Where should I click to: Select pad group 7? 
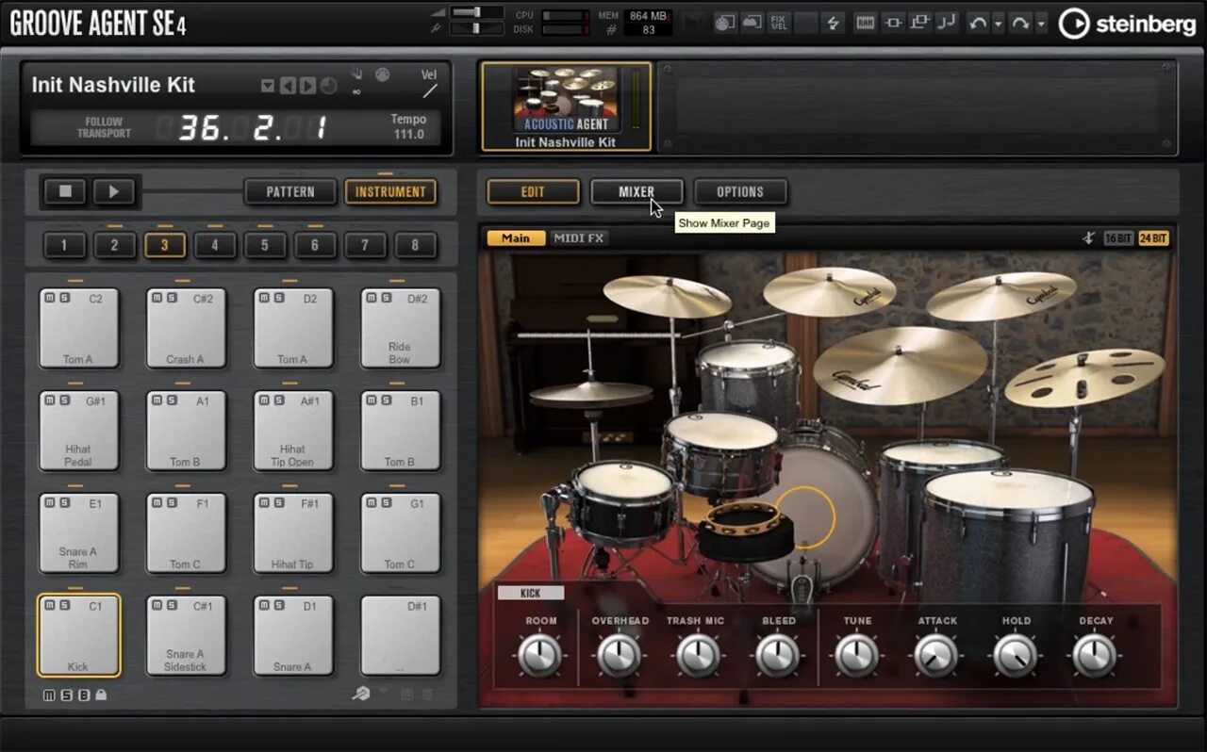coord(365,246)
